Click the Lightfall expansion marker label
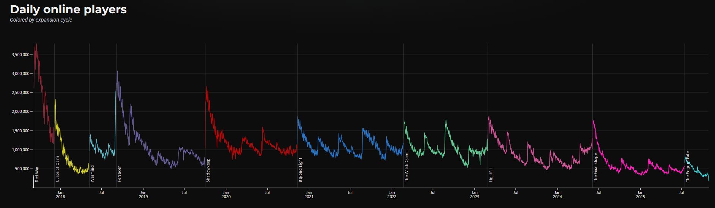Screen dimensions: 715x208 pos(491,174)
